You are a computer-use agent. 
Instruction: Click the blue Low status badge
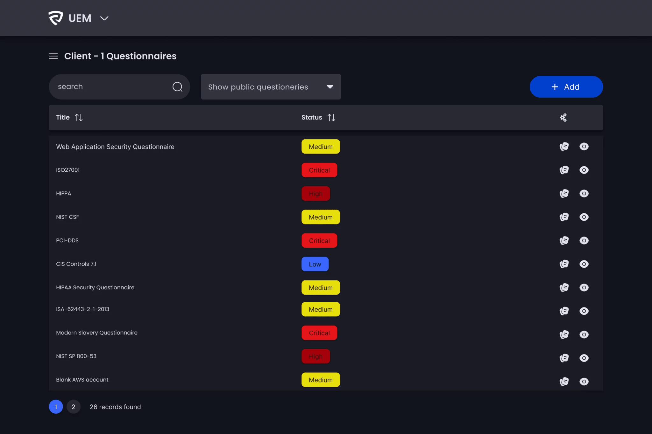315,264
